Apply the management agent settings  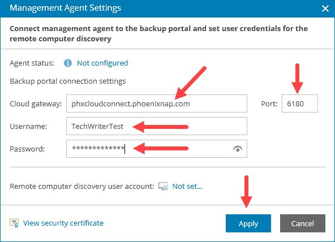[x=248, y=223]
